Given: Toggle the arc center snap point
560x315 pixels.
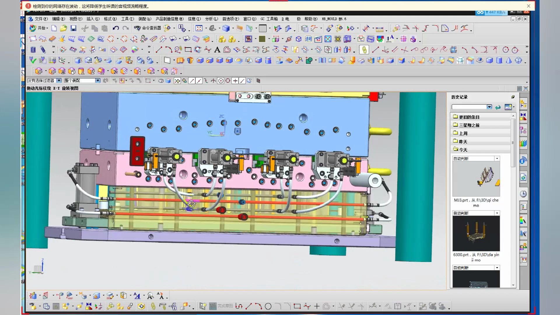Looking at the screenshot, I should (x=221, y=81).
